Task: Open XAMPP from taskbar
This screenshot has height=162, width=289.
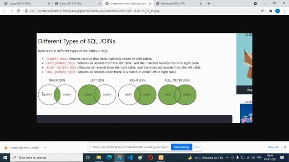Action: (x=161, y=157)
